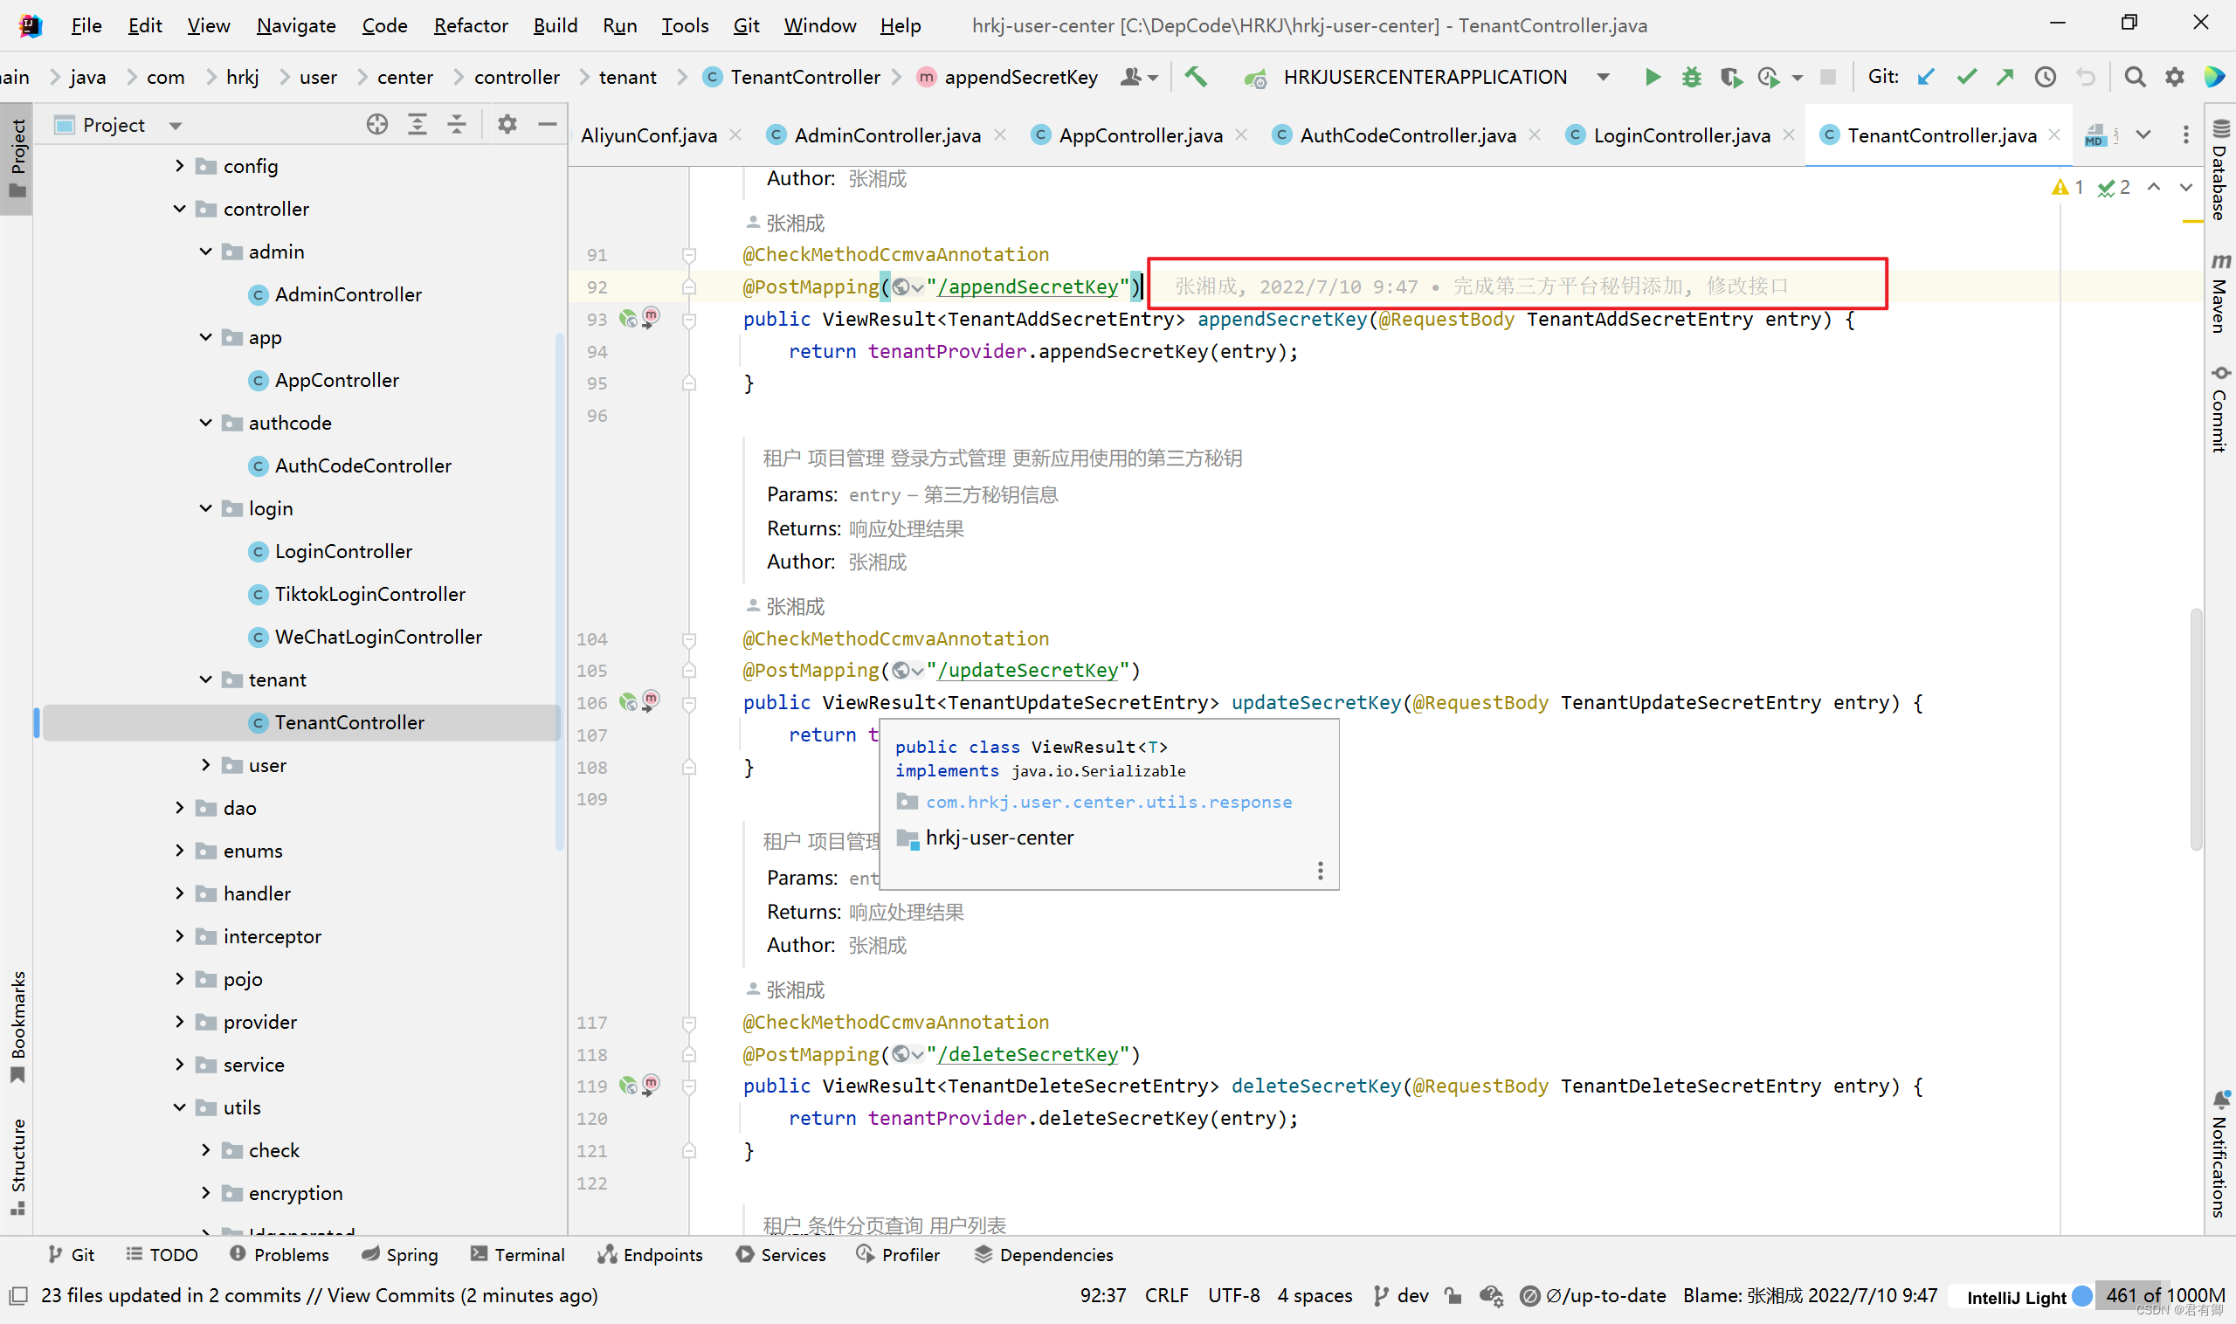The image size is (2236, 1324).
Task: Collapse the controller folder
Action: 179,209
